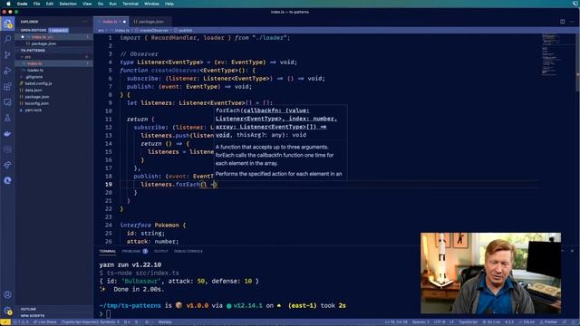Click the Live Share status bar button
Viewport: 580px width, 326px height.
[44, 322]
